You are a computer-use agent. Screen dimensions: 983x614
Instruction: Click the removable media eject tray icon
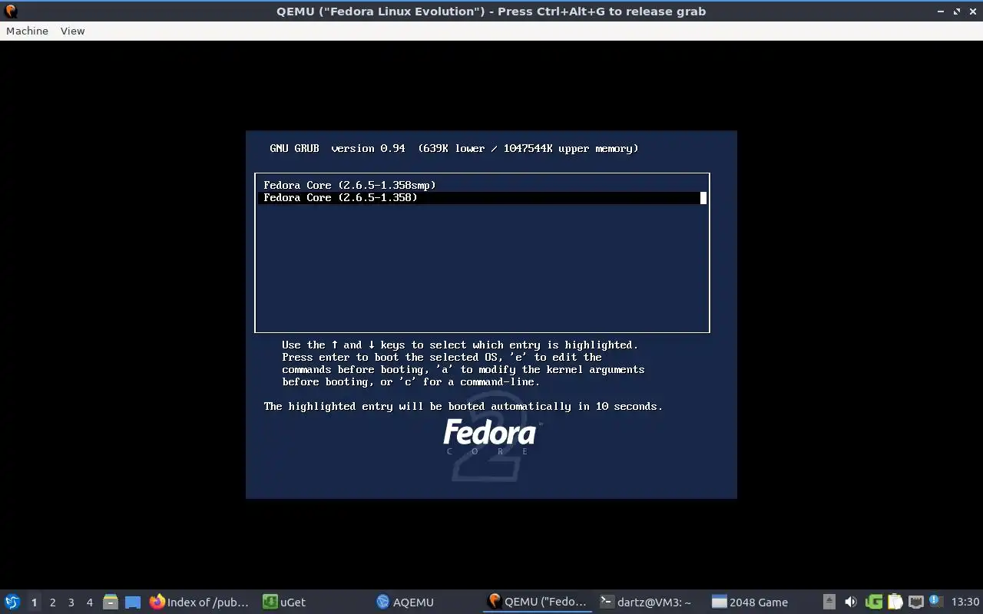pos(829,602)
